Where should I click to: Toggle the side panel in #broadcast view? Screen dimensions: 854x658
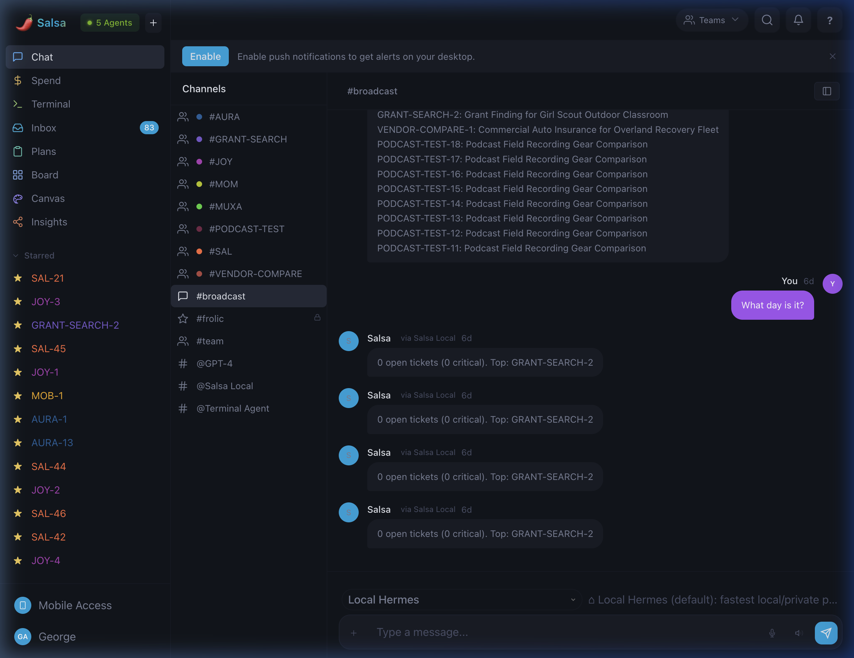click(x=827, y=91)
